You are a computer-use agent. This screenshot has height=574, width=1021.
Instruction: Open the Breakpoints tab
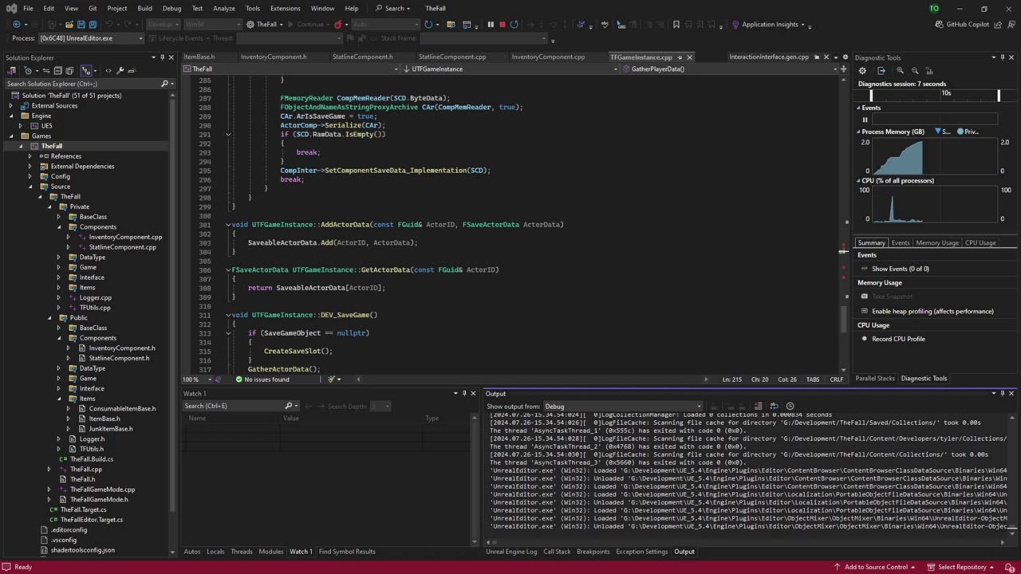[x=593, y=552]
